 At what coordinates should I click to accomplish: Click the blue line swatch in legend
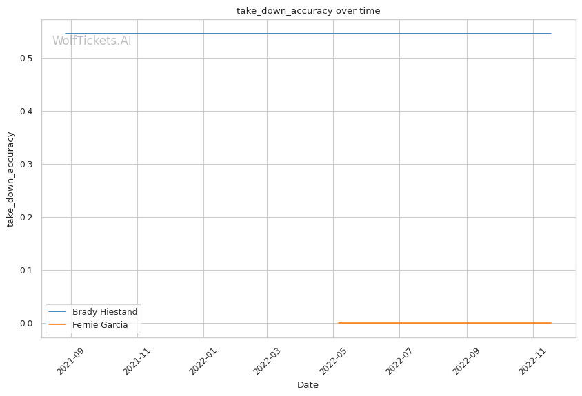tap(58, 312)
